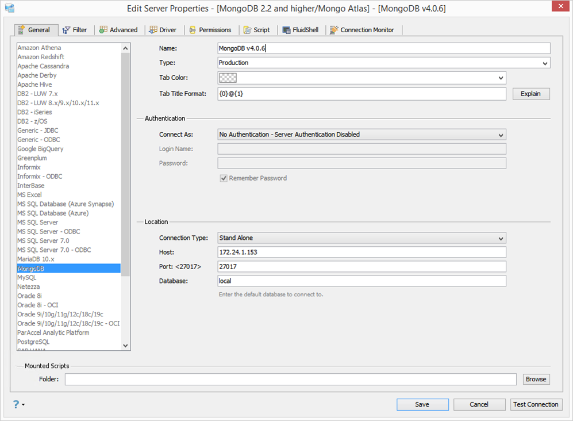Viewport: 573px width, 421px height.
Task: Select the highlighted MongoDB entry
Action: (x=69, y=269)
